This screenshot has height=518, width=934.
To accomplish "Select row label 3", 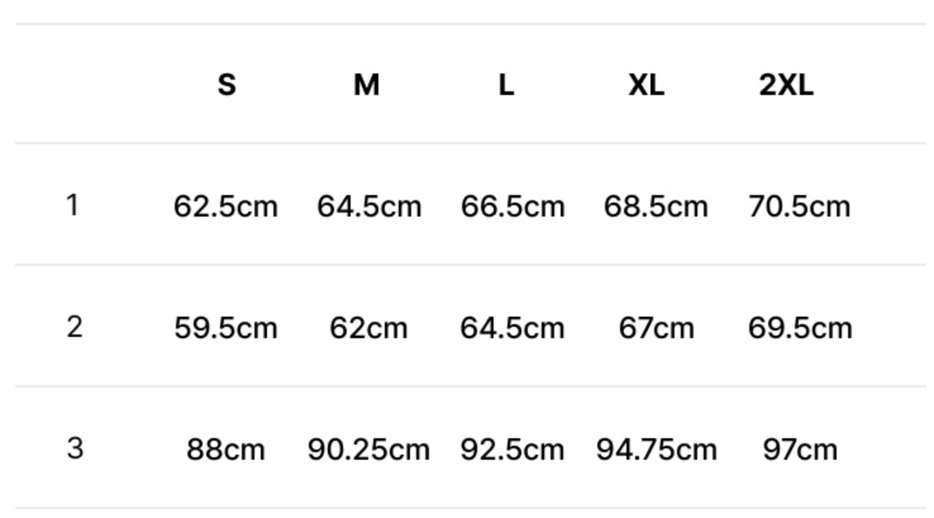I will tap(75, 448).
